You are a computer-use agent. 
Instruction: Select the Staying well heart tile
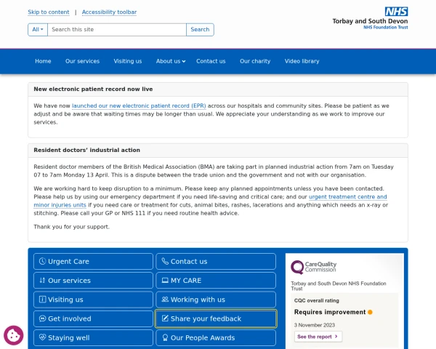pos(93,337)
